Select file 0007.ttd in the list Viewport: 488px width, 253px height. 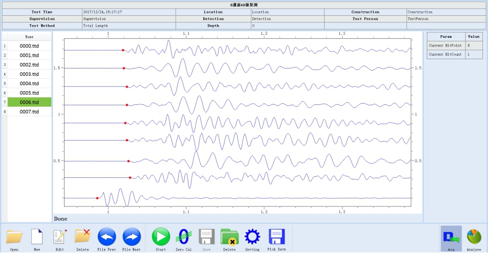29,111
